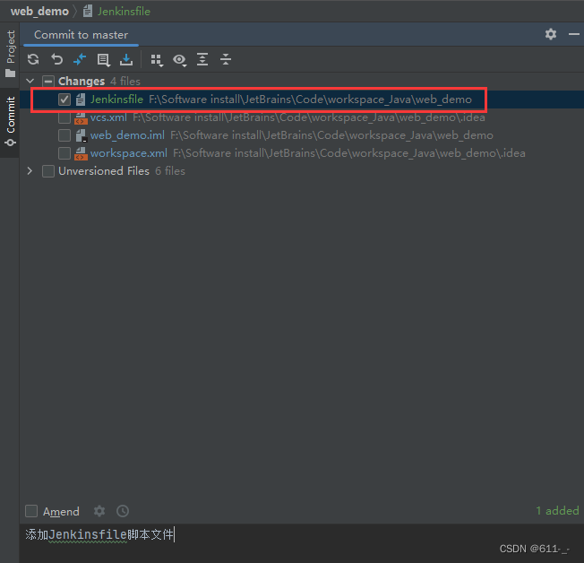
Task: Select the vcs.xml change row
Action: (x=302, y=117)
